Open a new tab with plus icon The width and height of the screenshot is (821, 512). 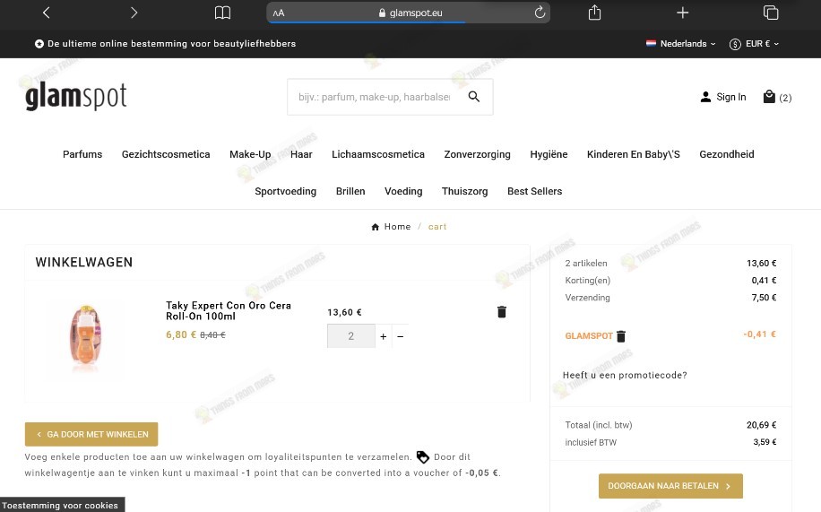click(x=682, y=13)
